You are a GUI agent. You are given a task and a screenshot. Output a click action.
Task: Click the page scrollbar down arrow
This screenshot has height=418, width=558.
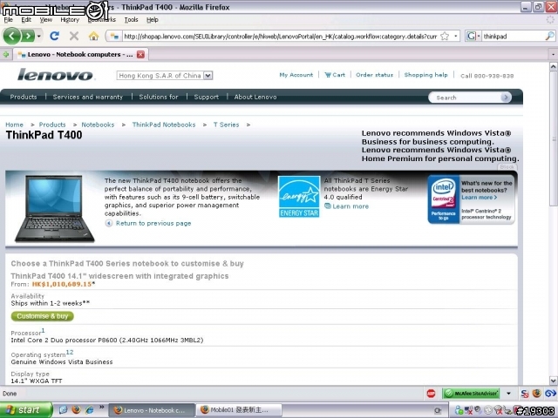[x=554, y=380]
